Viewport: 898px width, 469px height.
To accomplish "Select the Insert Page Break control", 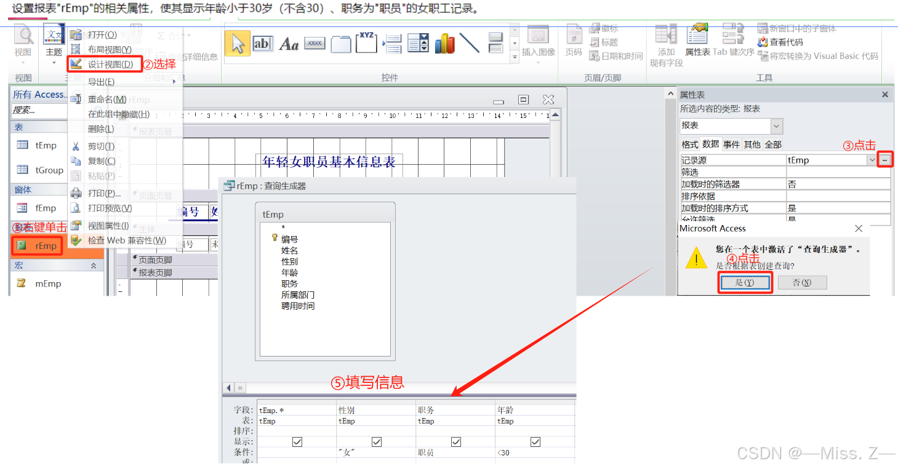I will tap(392, 44).
